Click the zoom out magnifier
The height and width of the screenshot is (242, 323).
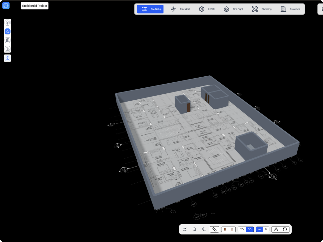point(195,229)
